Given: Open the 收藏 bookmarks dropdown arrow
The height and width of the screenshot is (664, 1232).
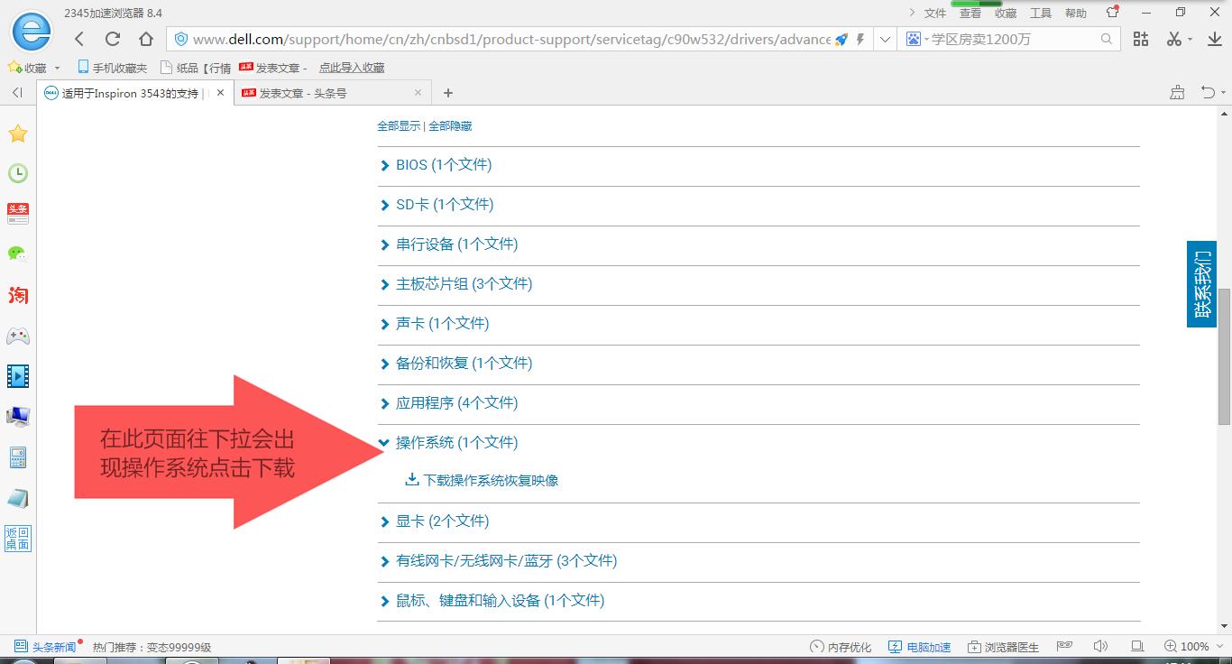Looking at the screenshot, I should (x=57, y=68).
